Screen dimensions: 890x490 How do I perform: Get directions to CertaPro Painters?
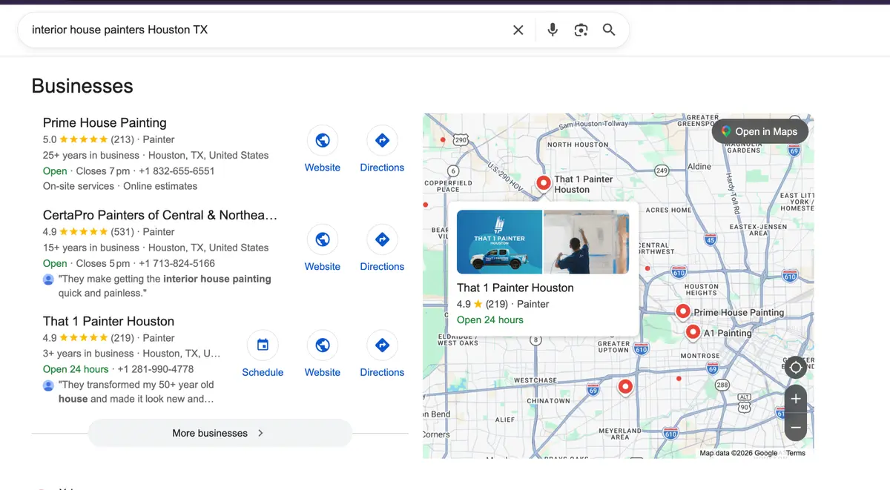tap(382, 239)
